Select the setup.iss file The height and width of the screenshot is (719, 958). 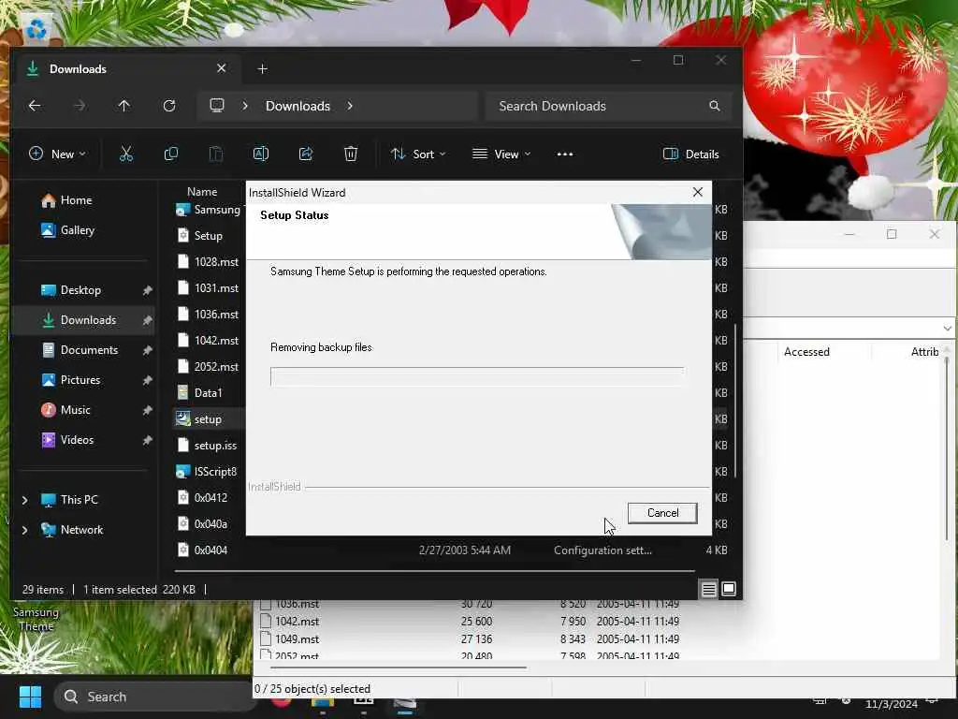tap(207, 446)
